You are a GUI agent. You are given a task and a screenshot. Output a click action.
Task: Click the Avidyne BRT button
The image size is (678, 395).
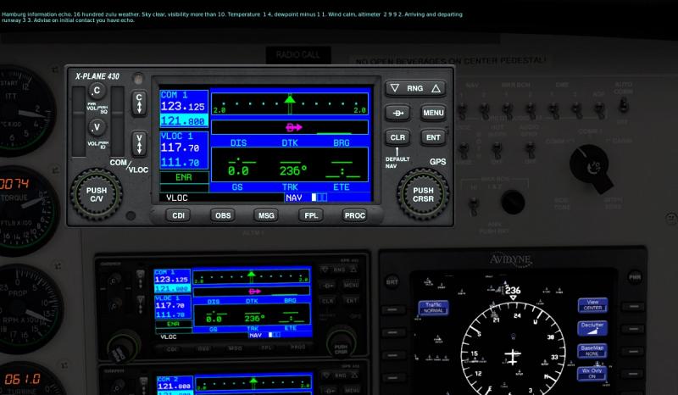pyautogui.click(x=392, y=282)
